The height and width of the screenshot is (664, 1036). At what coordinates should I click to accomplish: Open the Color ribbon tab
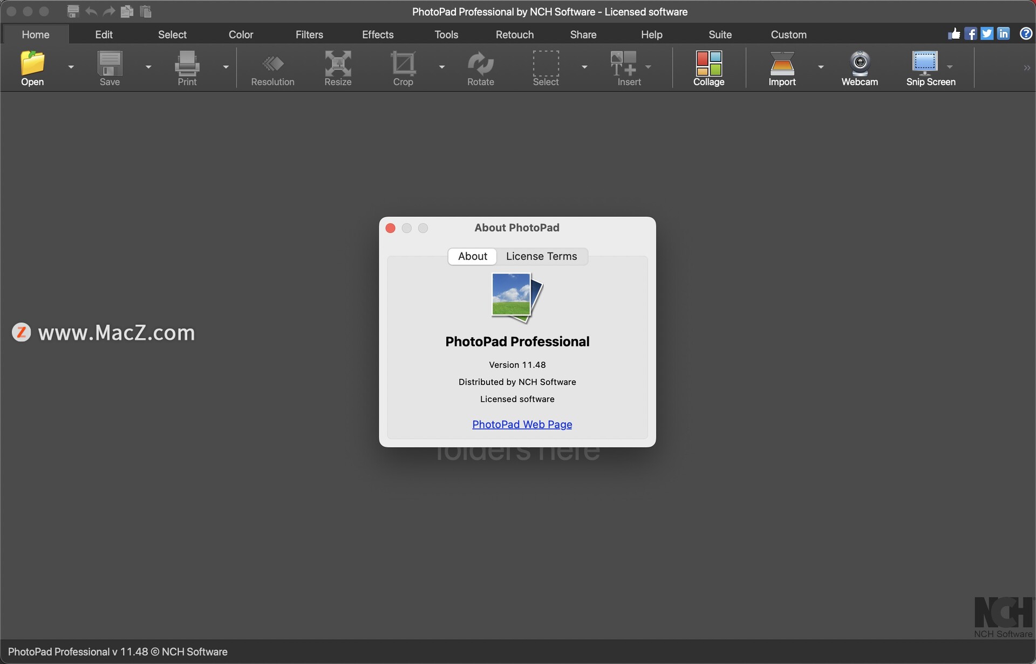tap(241, 35)
